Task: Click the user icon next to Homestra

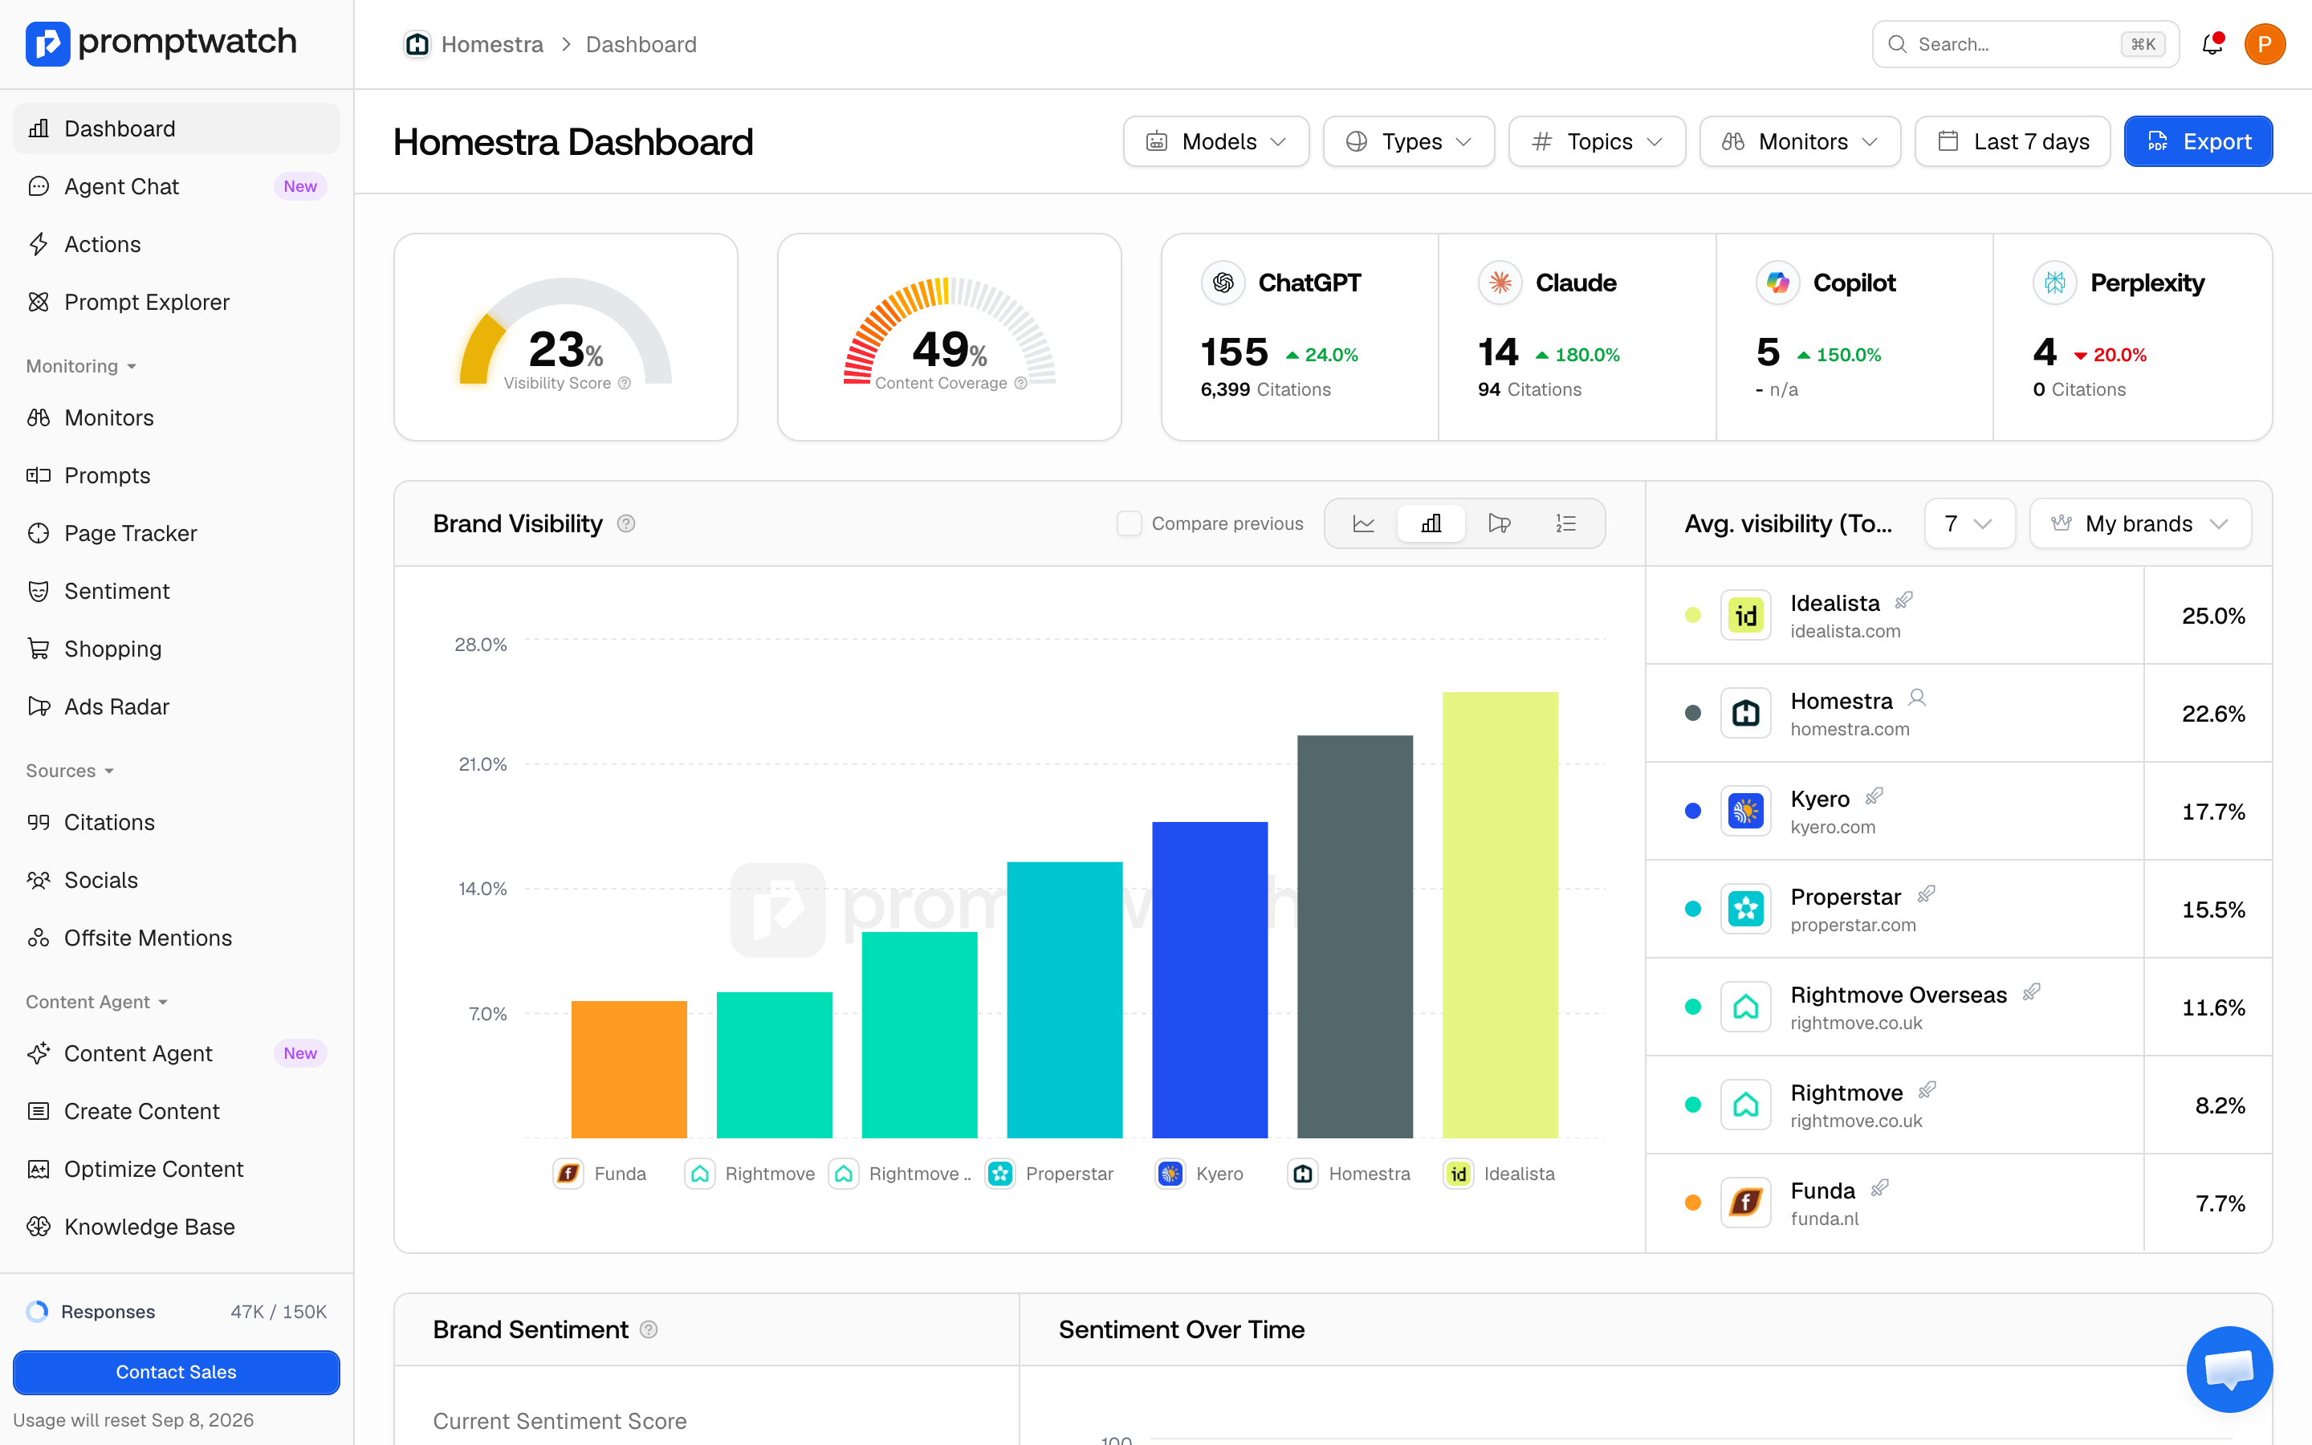Action: pyautogui.click(x=1916, y=698)
